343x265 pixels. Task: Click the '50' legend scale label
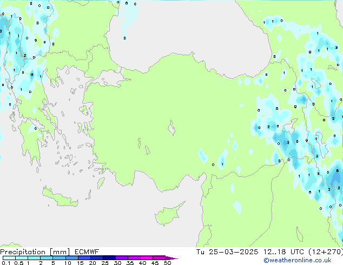click(167, 263)
